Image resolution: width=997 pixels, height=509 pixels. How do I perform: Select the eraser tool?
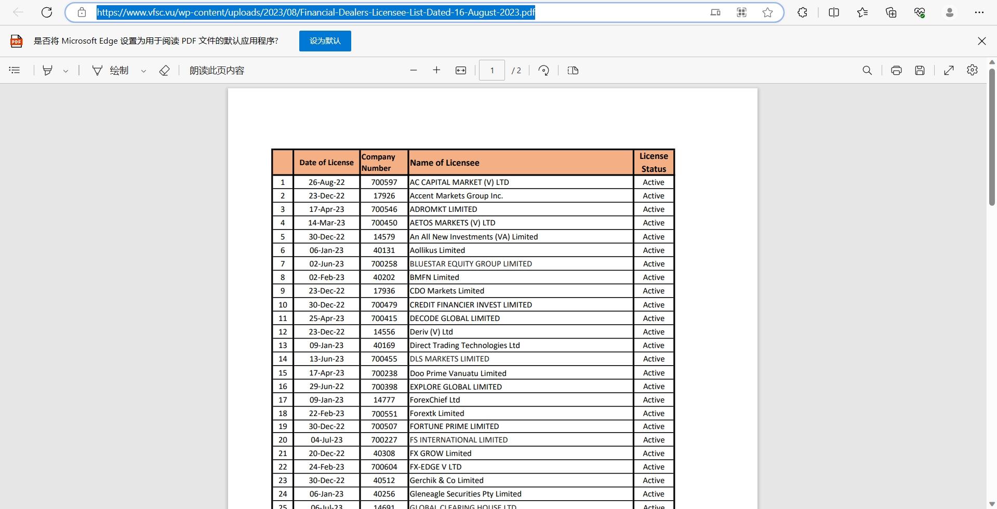tap(164, 70)
